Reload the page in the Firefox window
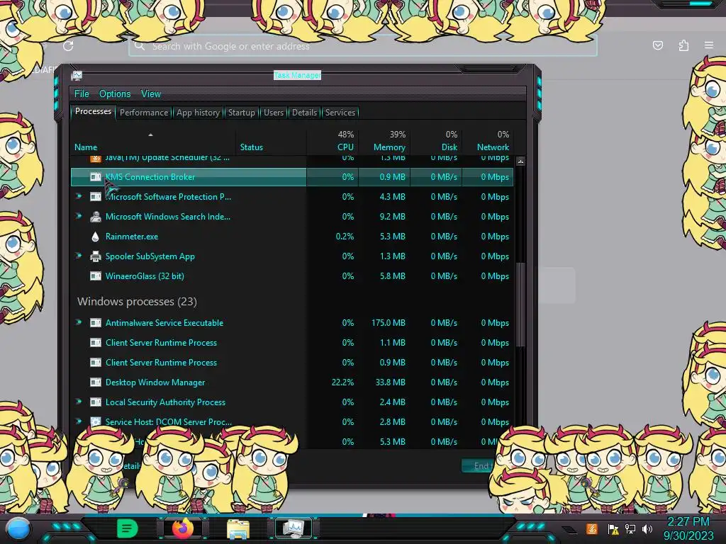The height and width of the screenshot is (544, 726). 68,46
